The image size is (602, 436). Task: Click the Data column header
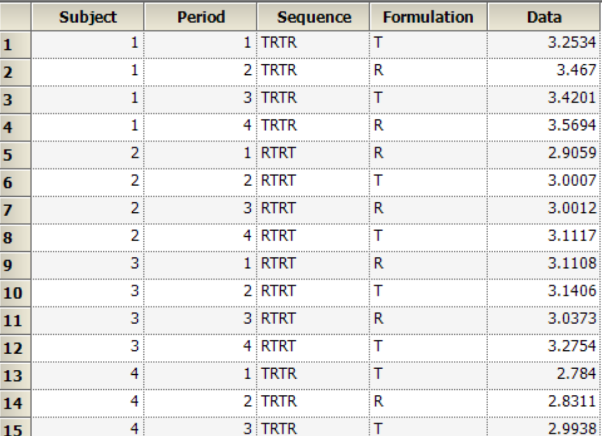tap(544, 17)
